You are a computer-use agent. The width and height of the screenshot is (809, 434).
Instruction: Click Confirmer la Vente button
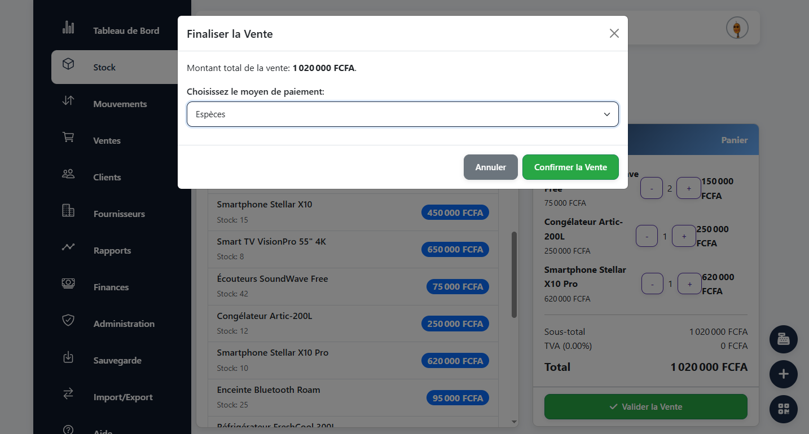[x=570, y=167]
